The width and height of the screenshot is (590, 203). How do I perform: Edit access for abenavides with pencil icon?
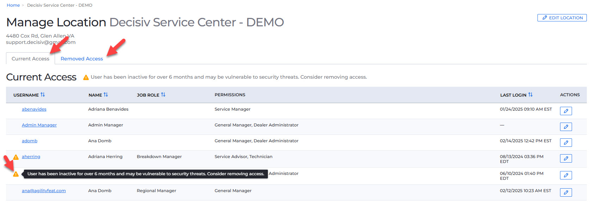[x=566, y=111]
